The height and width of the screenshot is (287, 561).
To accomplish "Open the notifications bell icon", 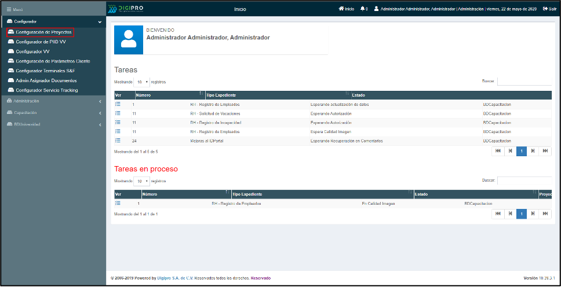I will point(363,9).
